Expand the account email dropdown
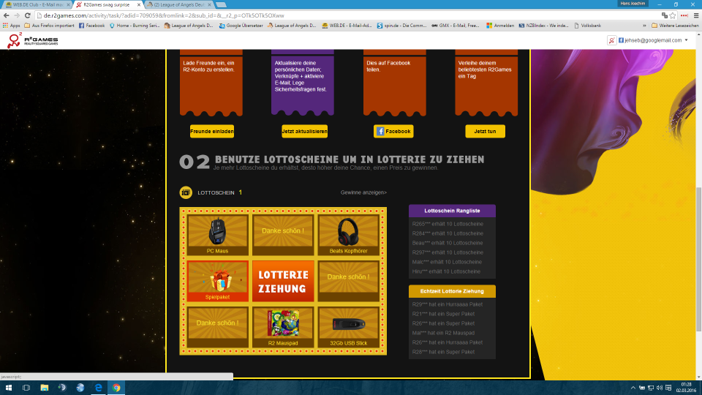 click(x=686, y=40)
